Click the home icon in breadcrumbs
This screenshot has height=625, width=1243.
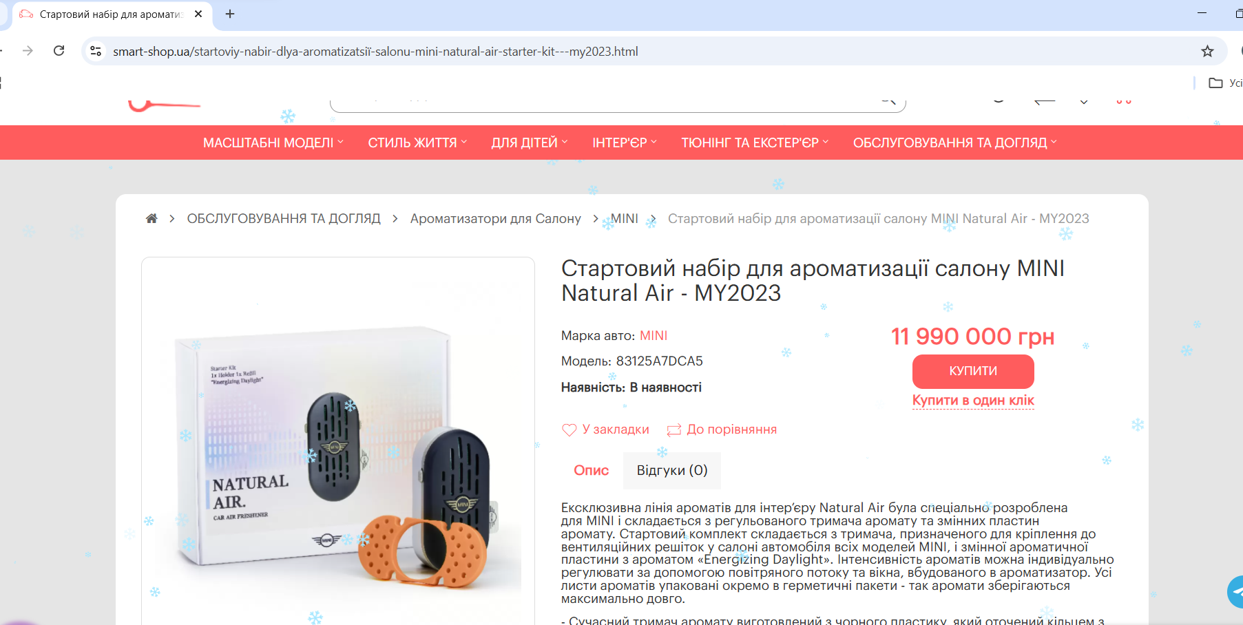pos(152,218)
